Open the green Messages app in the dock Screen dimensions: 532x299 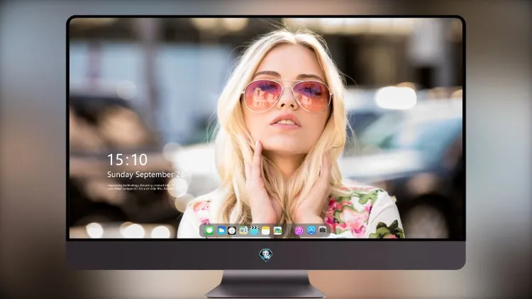pos(209,231)
